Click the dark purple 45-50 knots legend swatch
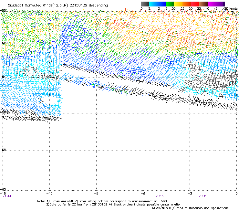 point(220,4)
